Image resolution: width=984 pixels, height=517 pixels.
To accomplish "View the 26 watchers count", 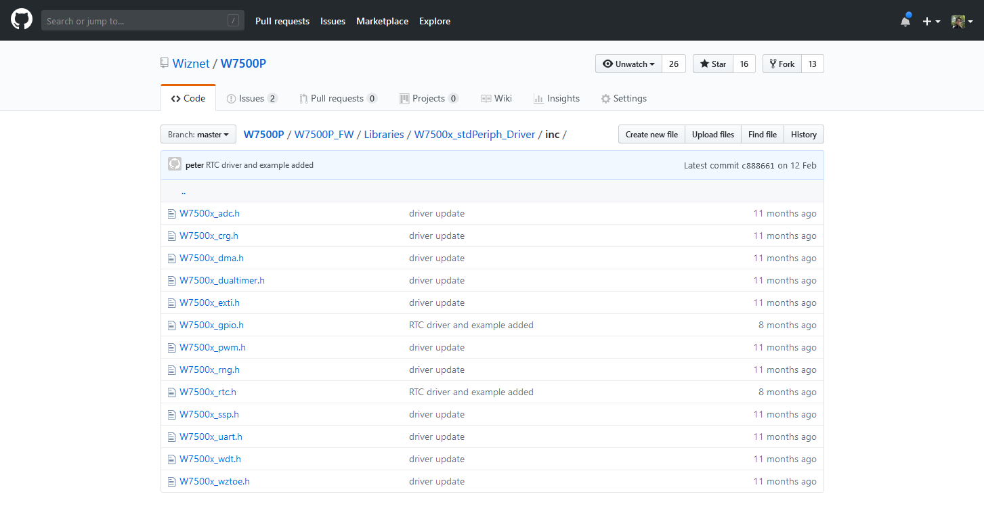I will pos(674,64).
